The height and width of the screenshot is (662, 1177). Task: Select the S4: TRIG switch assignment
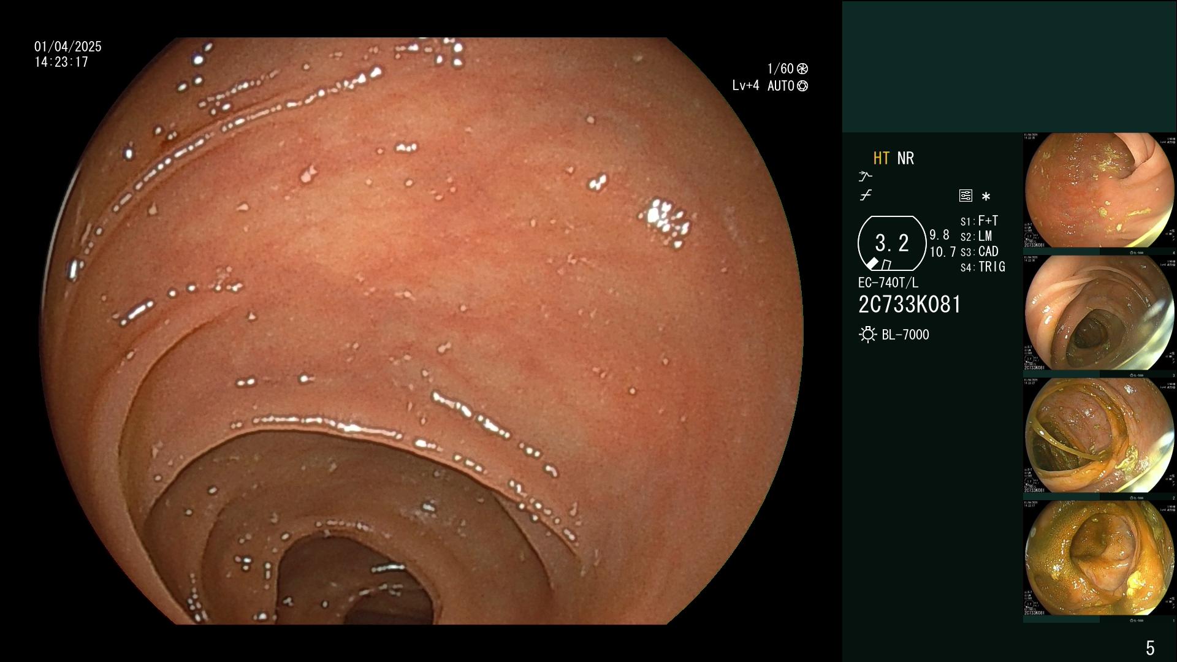(983, 267)
